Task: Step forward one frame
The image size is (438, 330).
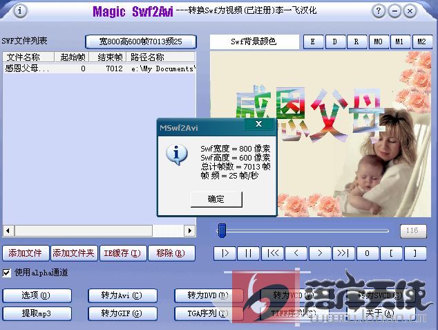Action: pyautogui.click(x=320, y=253)
